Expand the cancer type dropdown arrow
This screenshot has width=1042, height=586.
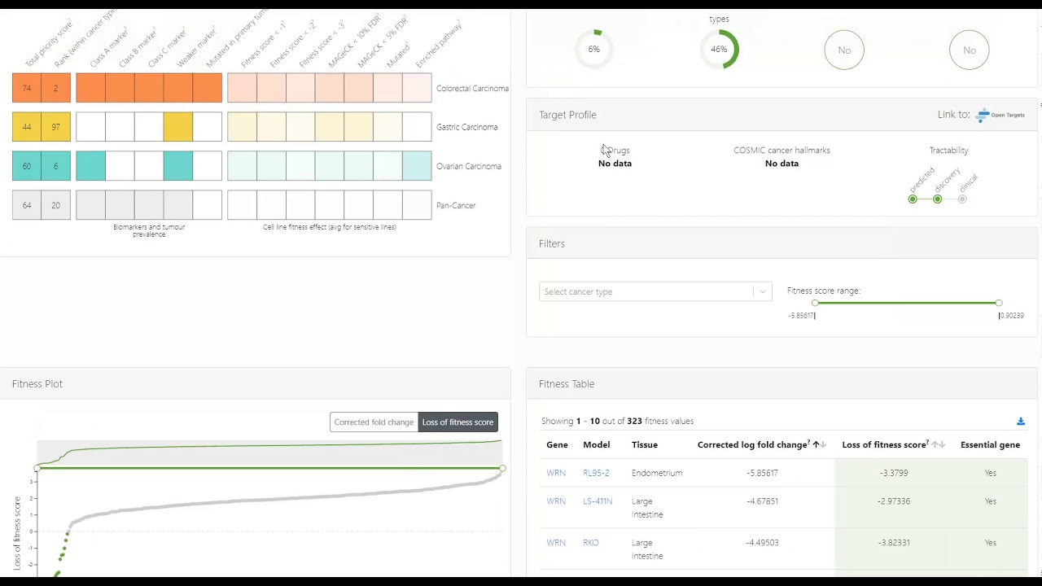(x=762, y=291)
